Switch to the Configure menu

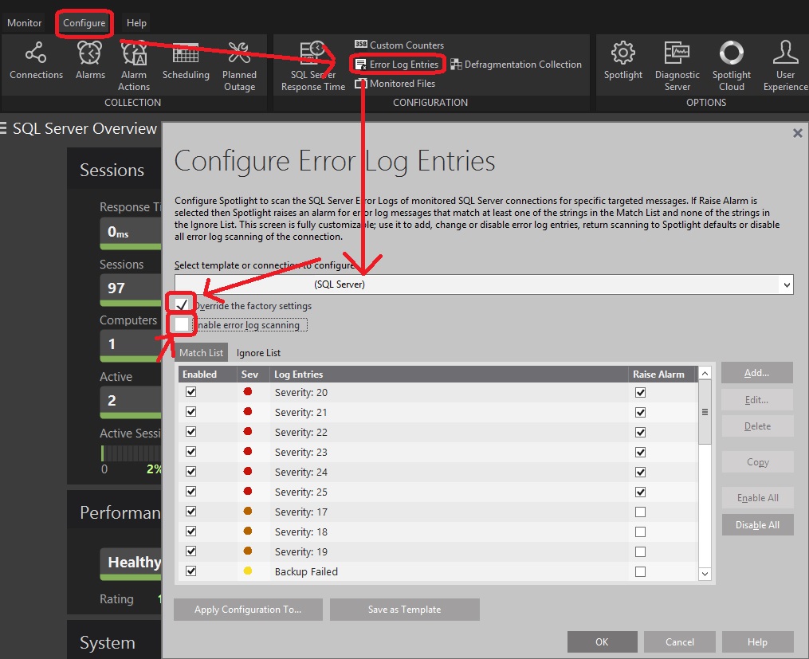click(x=84, y=22)
